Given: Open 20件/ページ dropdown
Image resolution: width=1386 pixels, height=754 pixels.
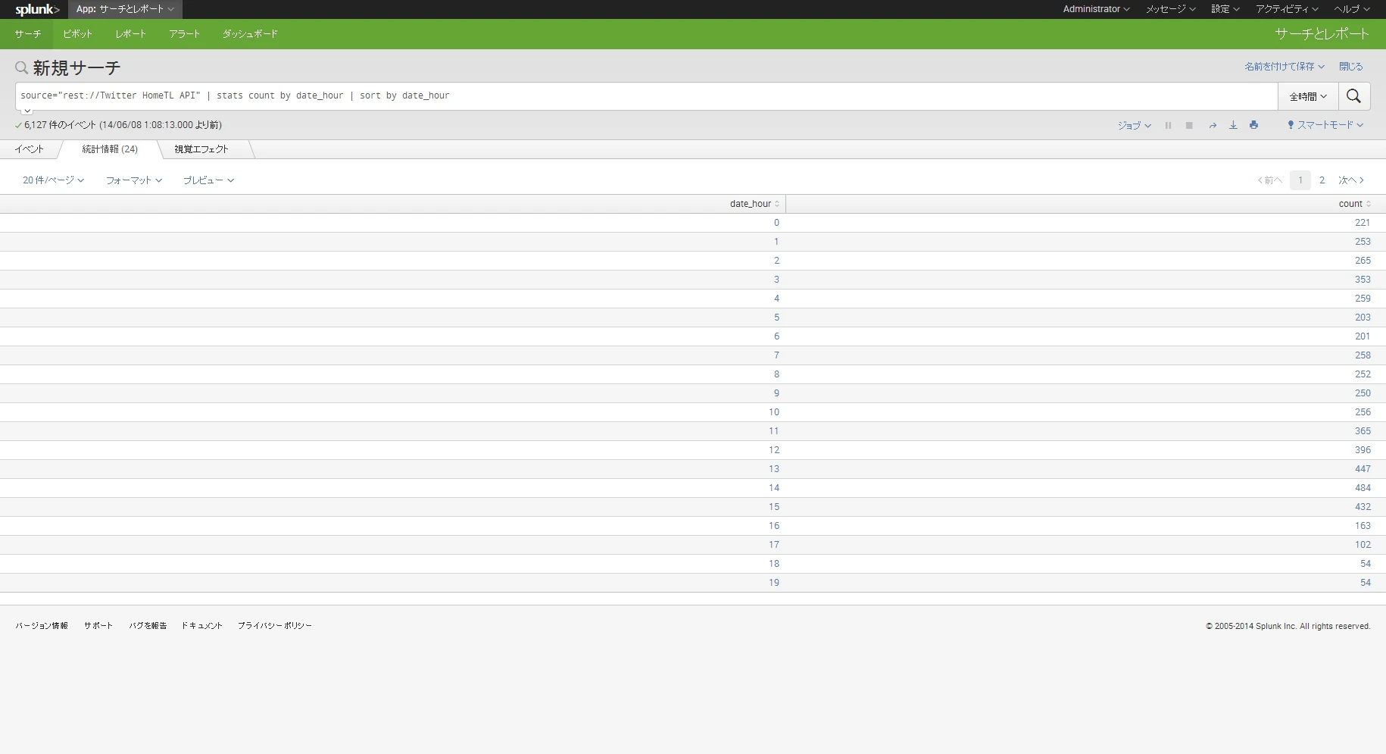Looking at the screenshot, I should [53, 180].
